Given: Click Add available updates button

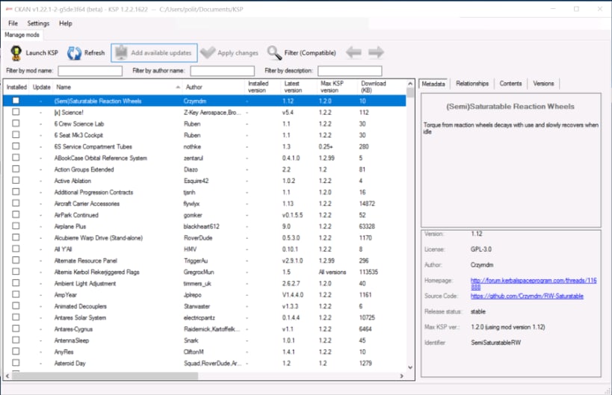Looking at the screenshot, I should pyautogui.click(x=154, y=52).
